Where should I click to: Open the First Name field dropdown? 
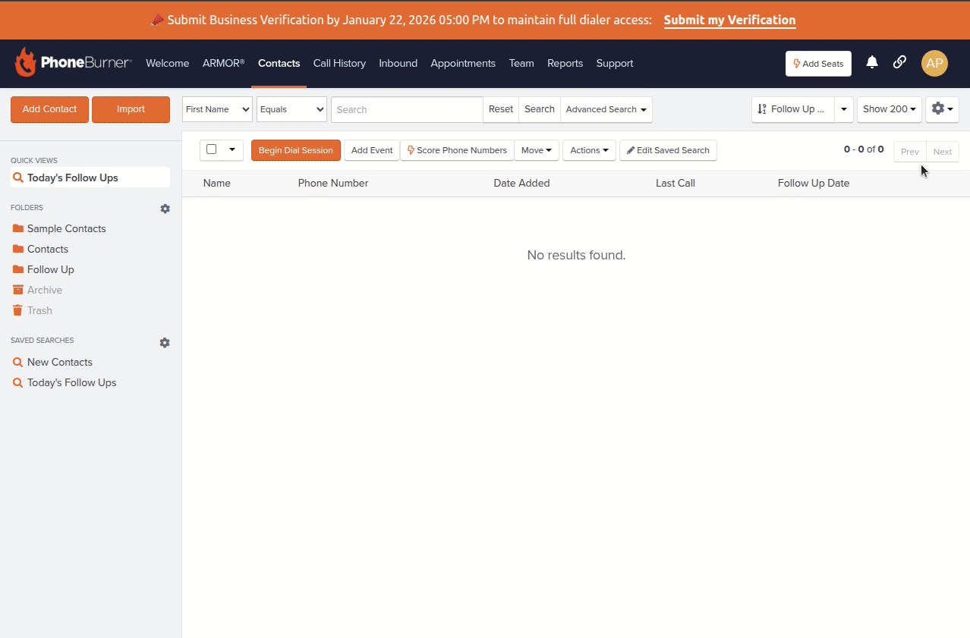coord(217,109)
